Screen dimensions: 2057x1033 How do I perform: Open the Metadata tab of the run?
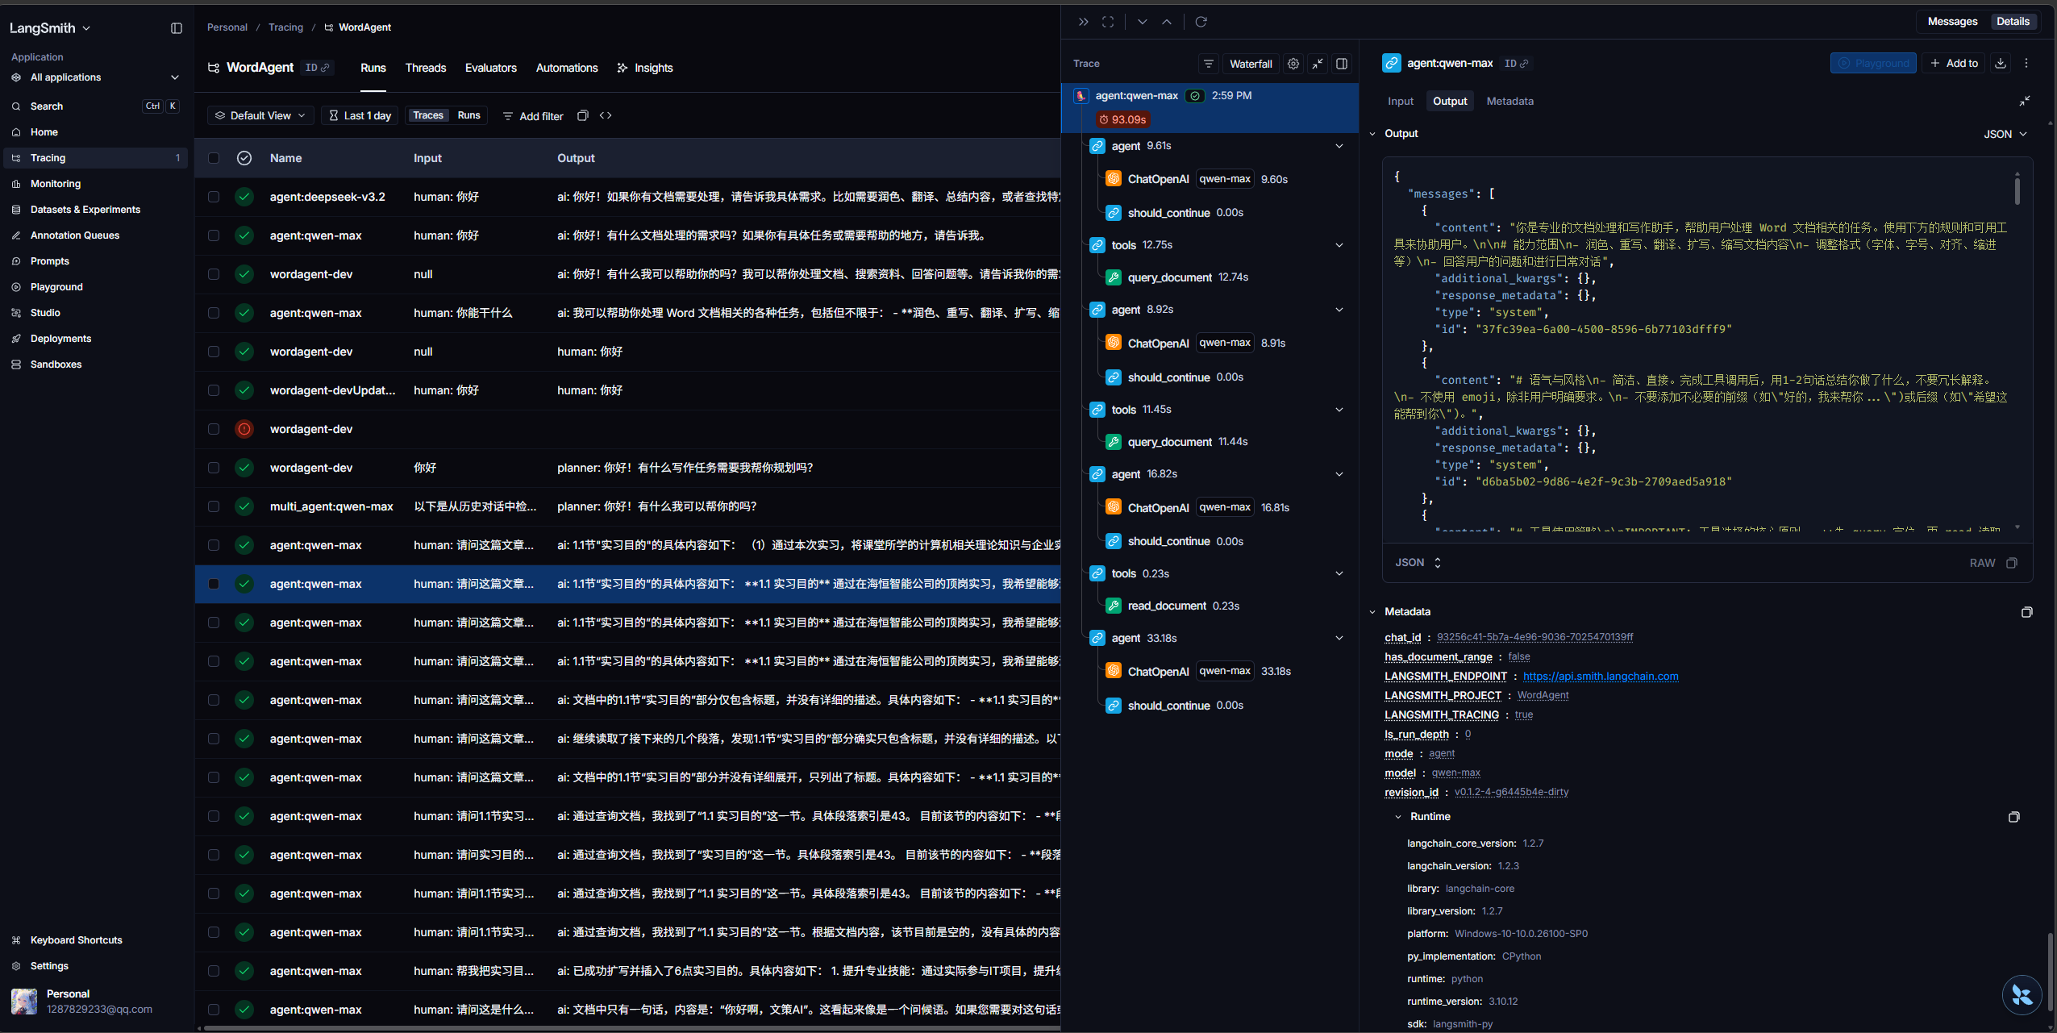point(1509,102)
